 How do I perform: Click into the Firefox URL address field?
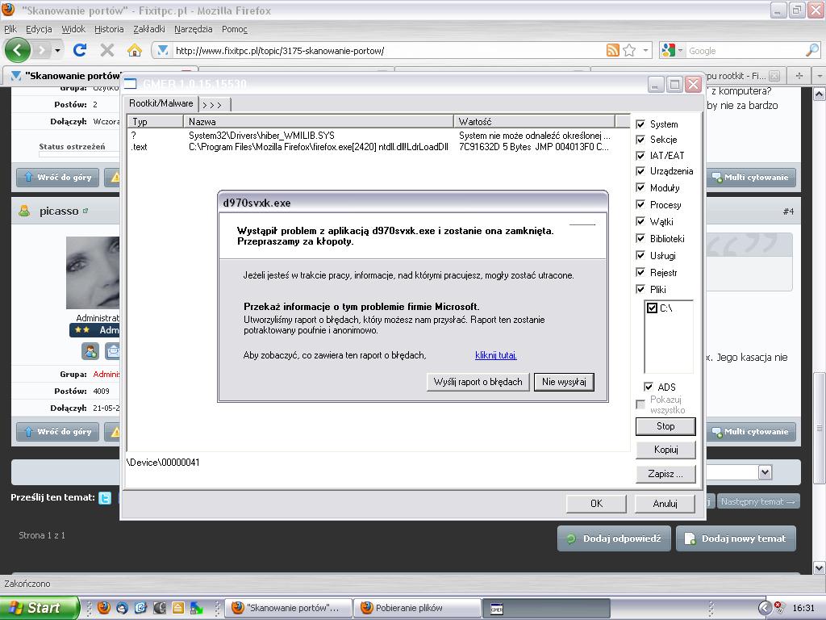tap(387, 51)
